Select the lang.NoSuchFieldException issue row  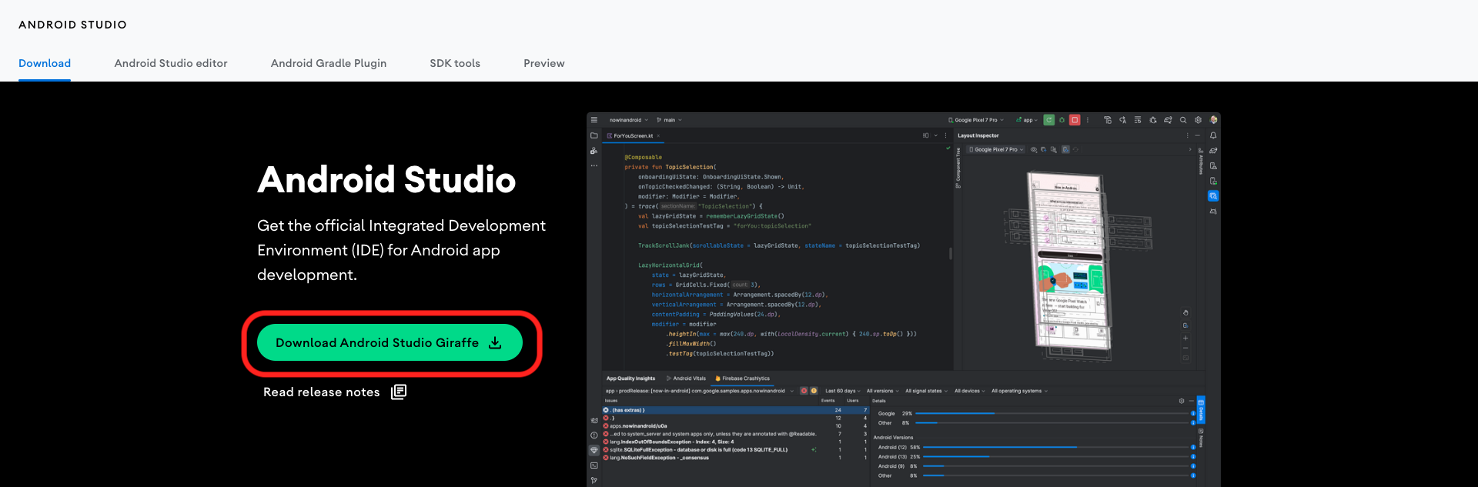coord(735,458)
